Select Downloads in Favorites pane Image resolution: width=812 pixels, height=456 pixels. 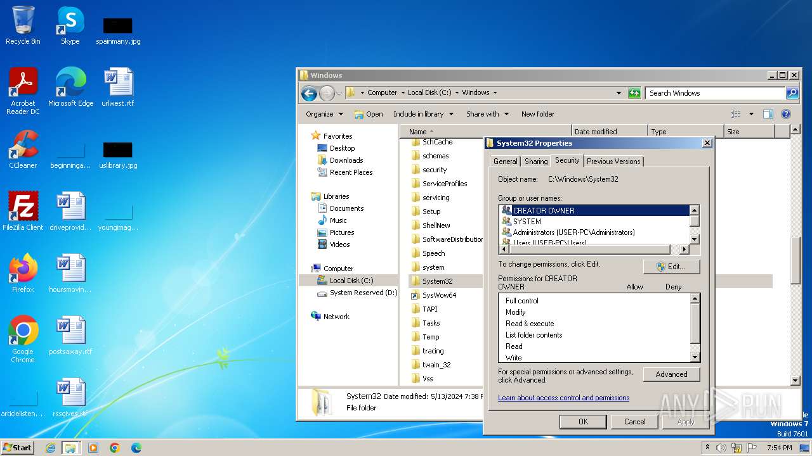click(x=346, y=160)
